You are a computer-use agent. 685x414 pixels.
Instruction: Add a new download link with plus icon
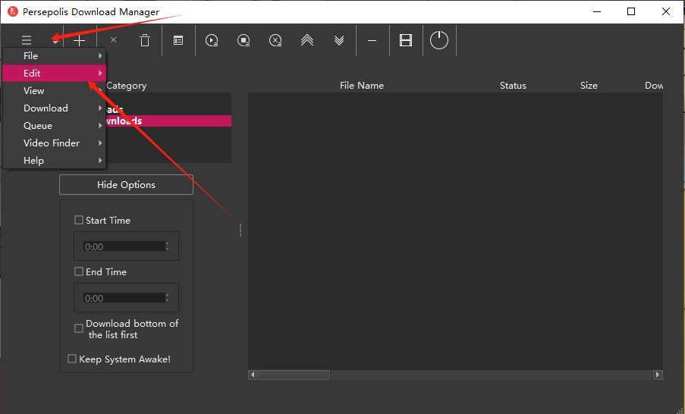[x=79, y=41]
